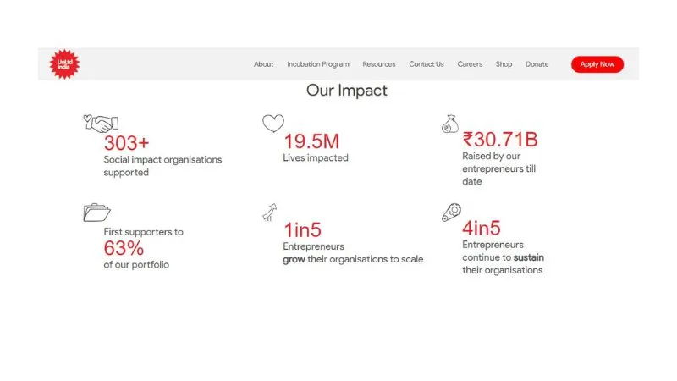
Task: Go to the Contact Us page
Action: tap(427, 64)
